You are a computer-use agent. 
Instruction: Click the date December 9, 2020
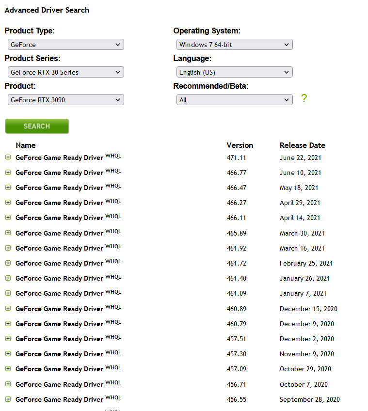click(x=306, y=324)
